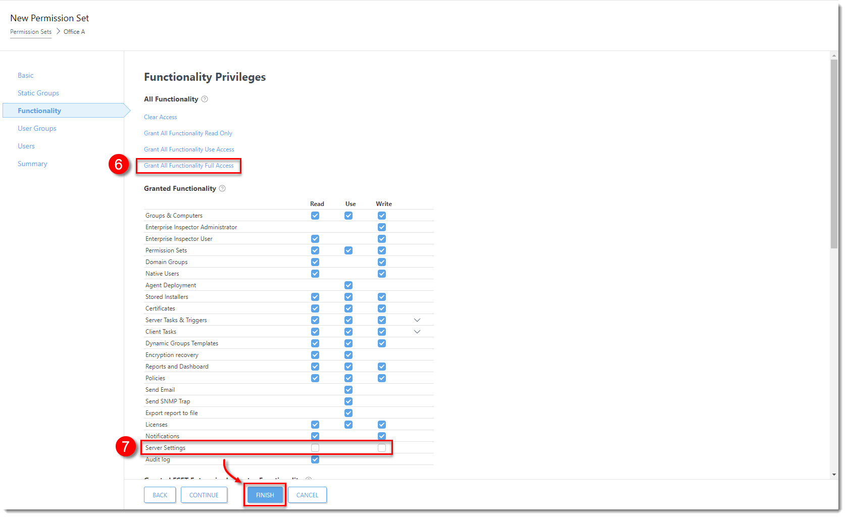The width and height of the screenshot is (846, 517).
Task: Click the Clear Access link
Action: click(161, 117)
